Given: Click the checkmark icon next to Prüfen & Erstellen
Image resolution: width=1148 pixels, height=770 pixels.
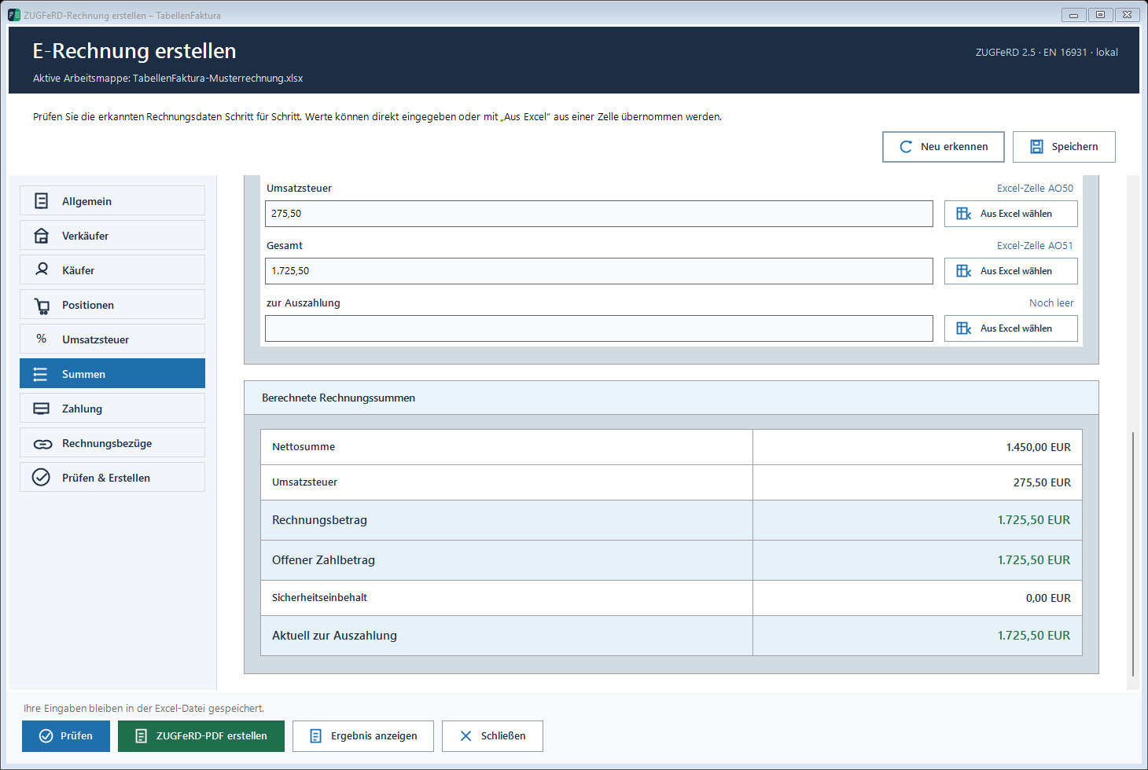Looking at the screenshot, I should [x=41, y=477].
